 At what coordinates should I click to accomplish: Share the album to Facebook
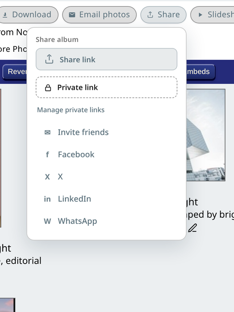tap(106, 154)
